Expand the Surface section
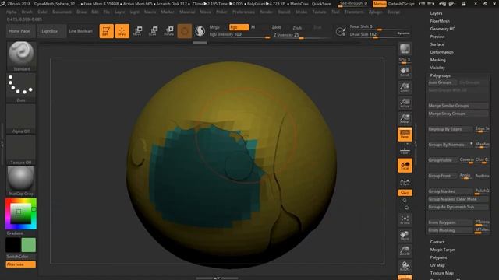 [x=437, y=44]
